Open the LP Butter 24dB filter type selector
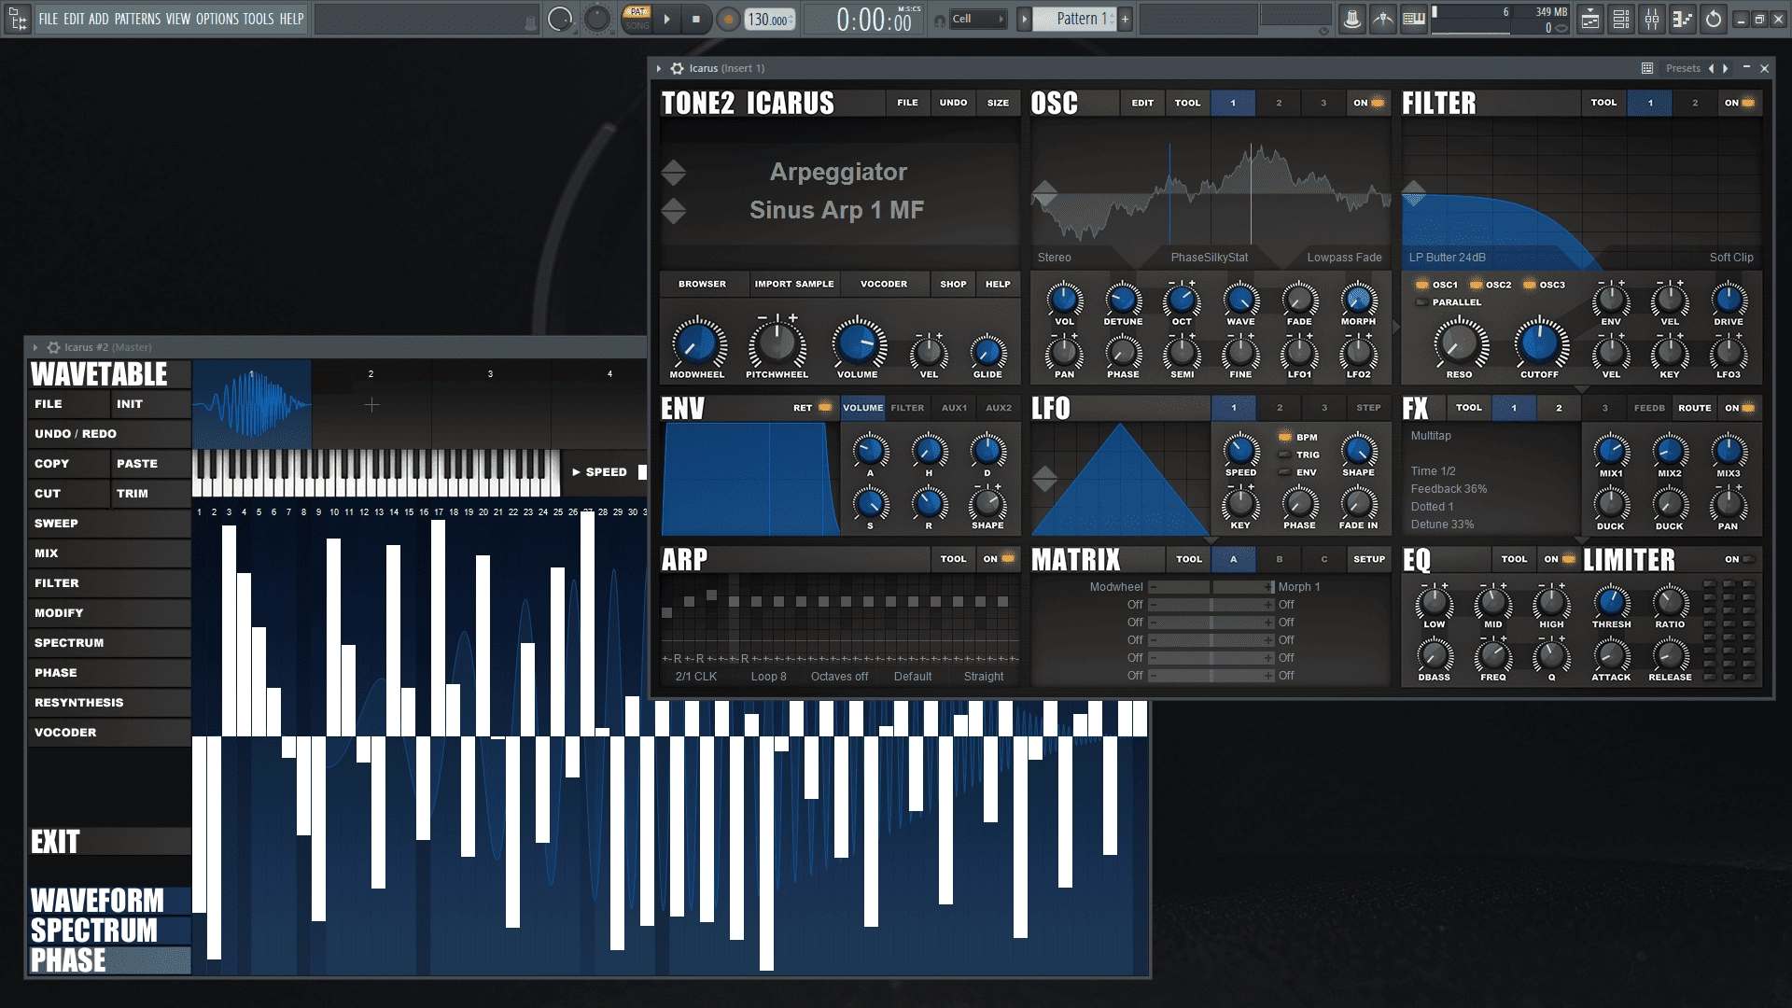1792x1008 pixels. pyautogui.click(x=1447, y=258)
